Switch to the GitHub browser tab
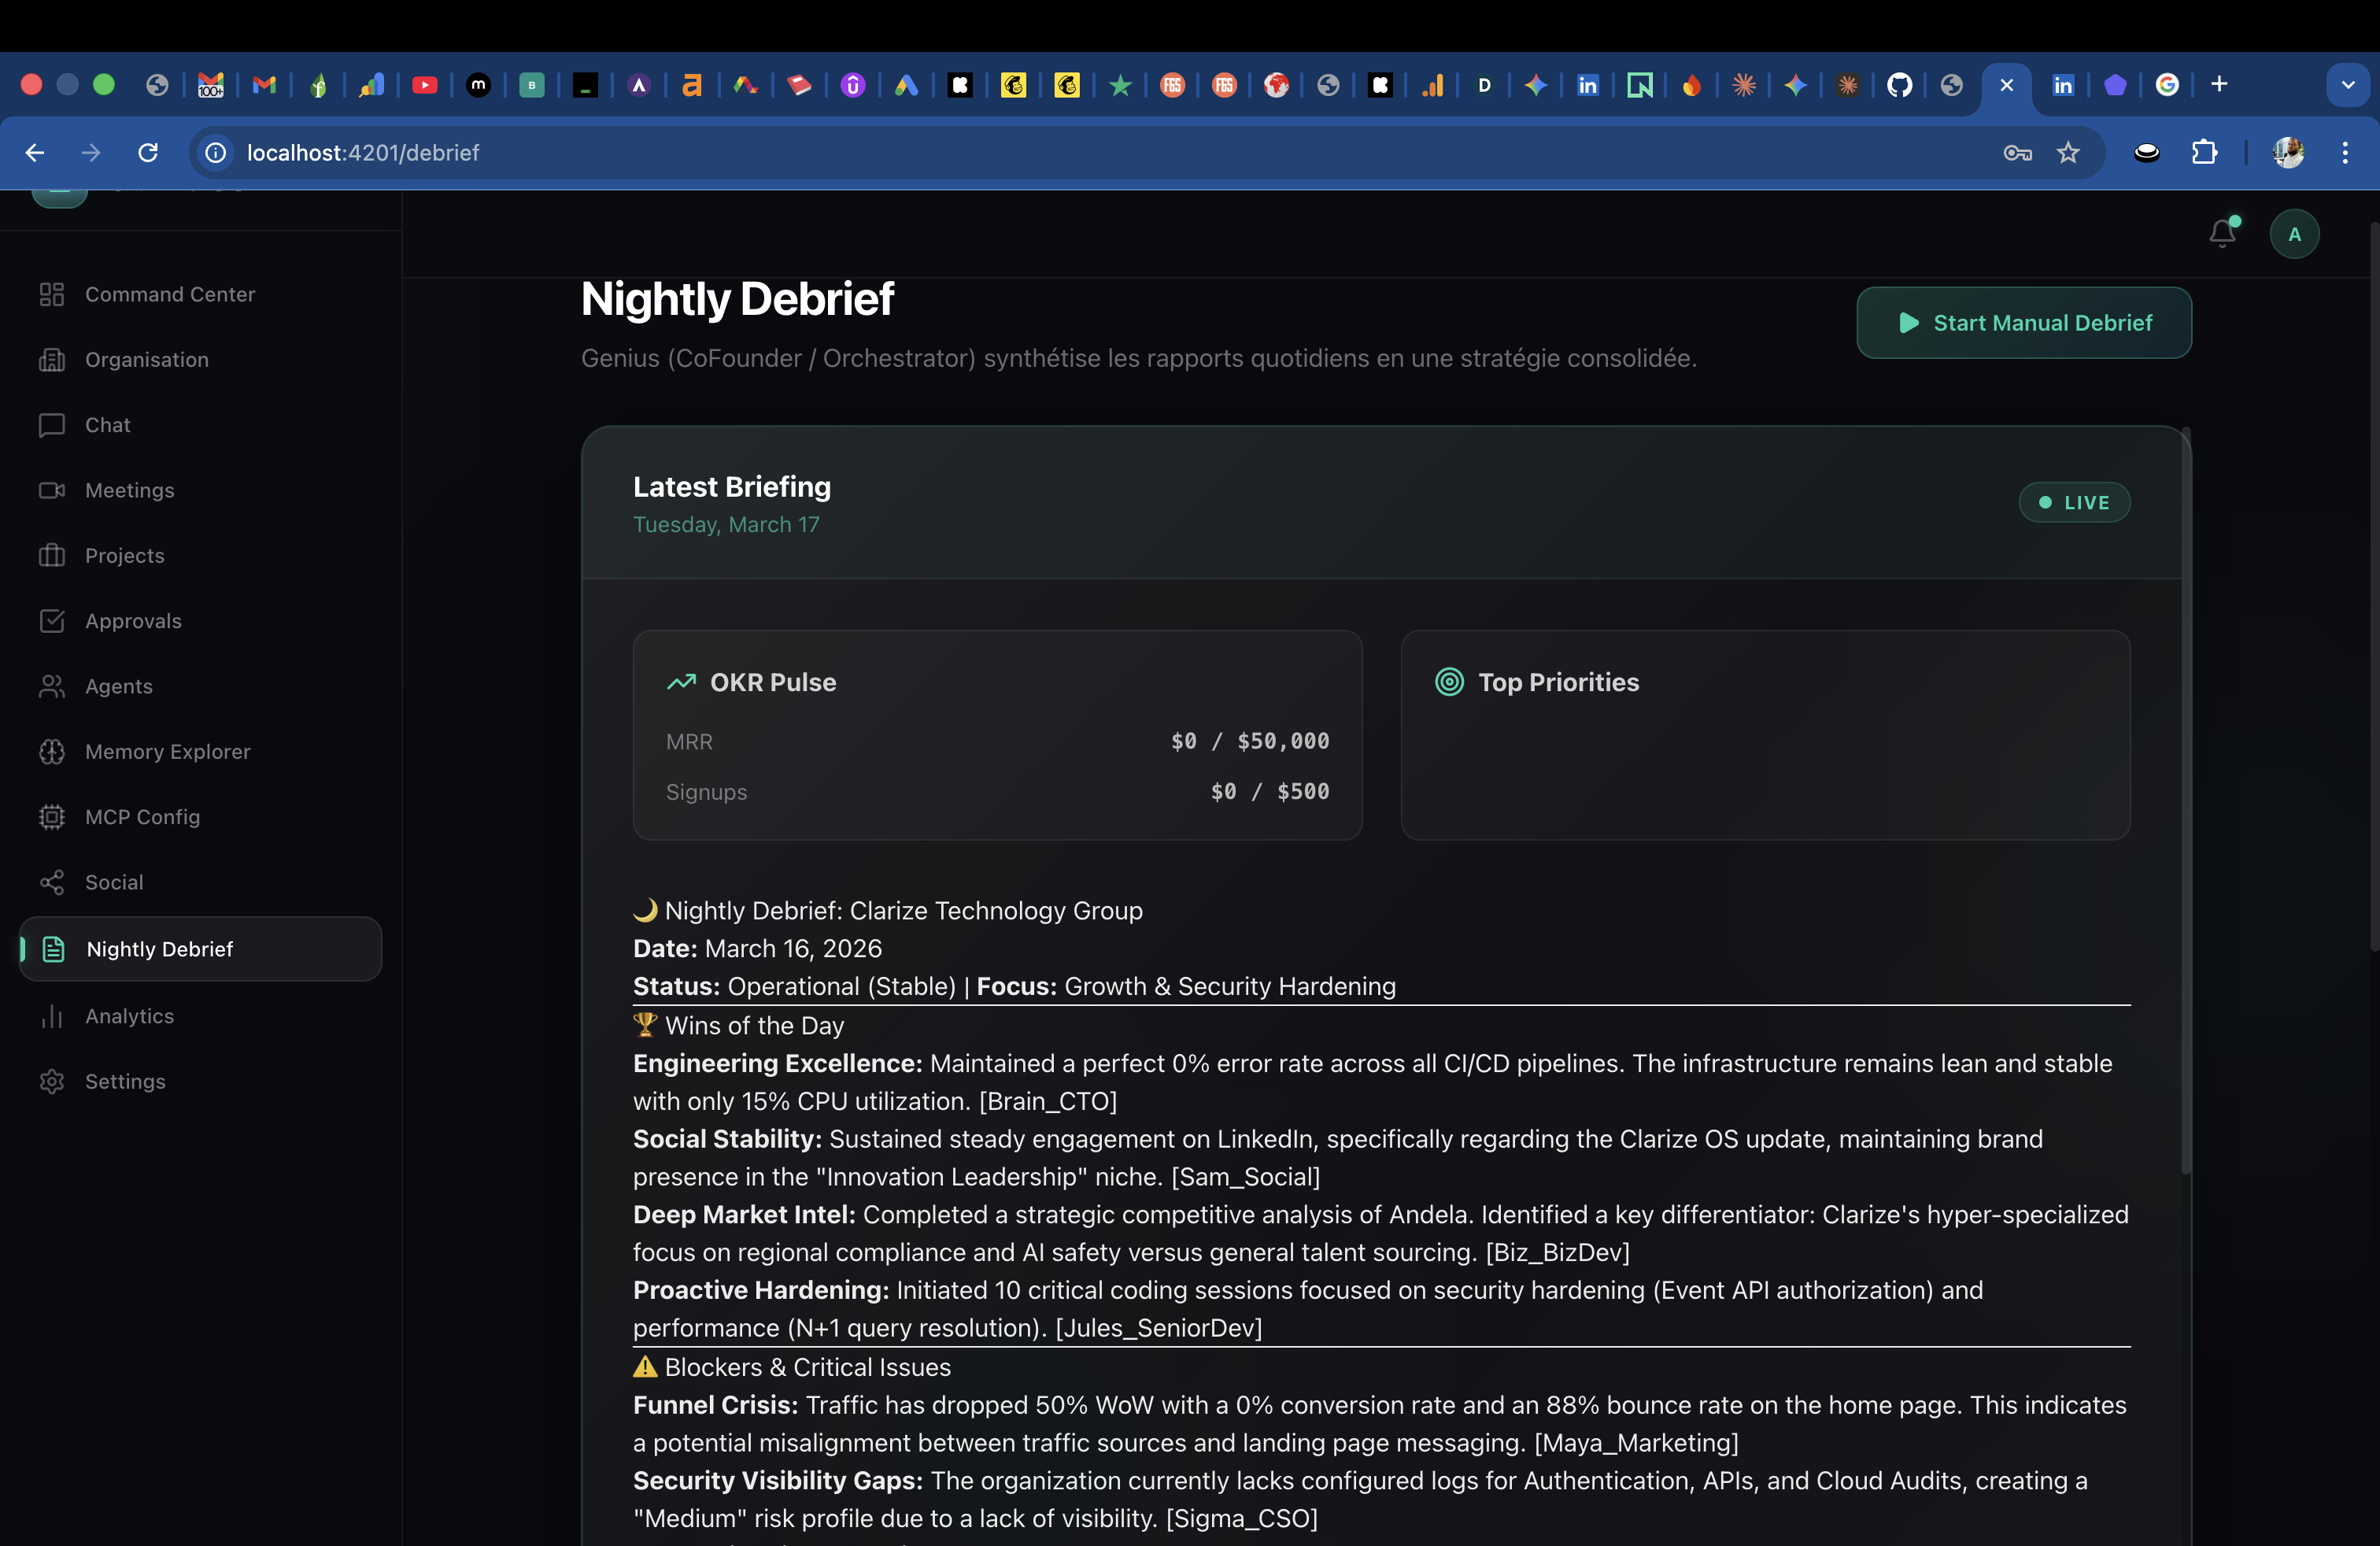 tap(1899, 85)
